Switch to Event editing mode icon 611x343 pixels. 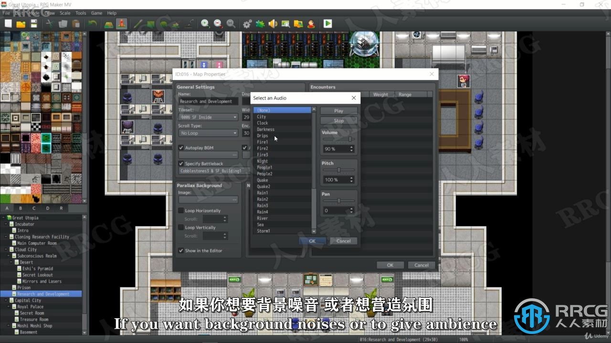(121, 23)
